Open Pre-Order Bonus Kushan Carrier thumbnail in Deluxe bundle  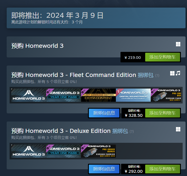pyautogui.click(x=98, y=151)
